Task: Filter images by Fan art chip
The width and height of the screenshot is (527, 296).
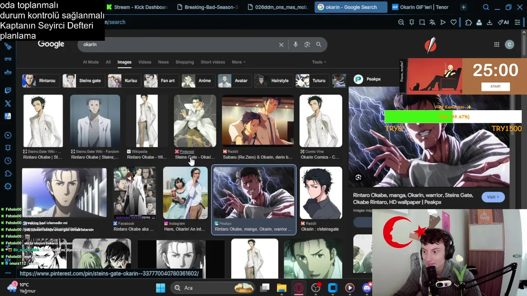Action: click(x=161, y=81)
